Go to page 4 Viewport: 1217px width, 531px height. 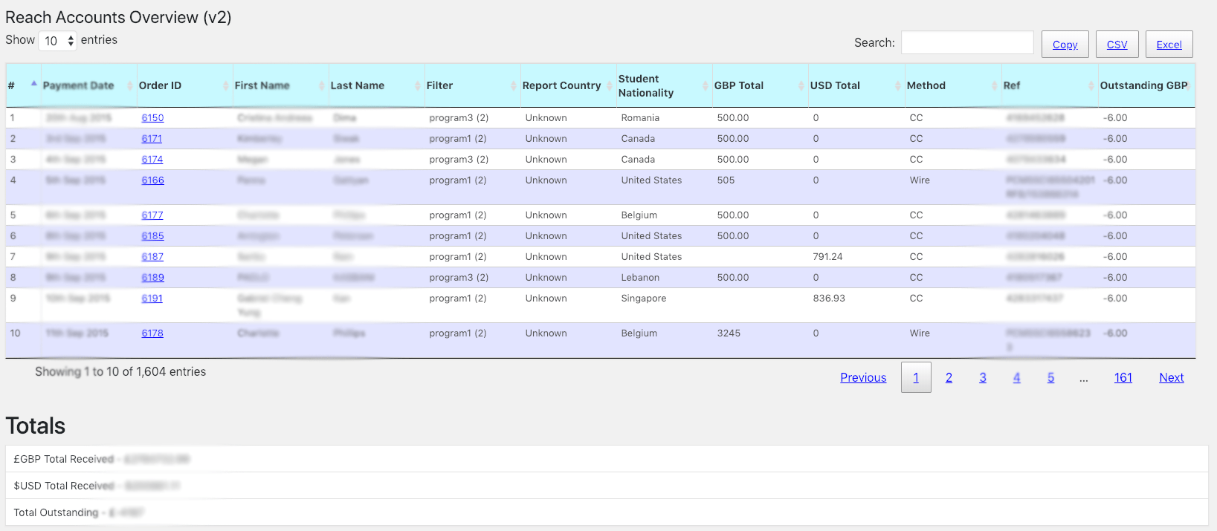pyautogui.click(x=1016, y=377)
